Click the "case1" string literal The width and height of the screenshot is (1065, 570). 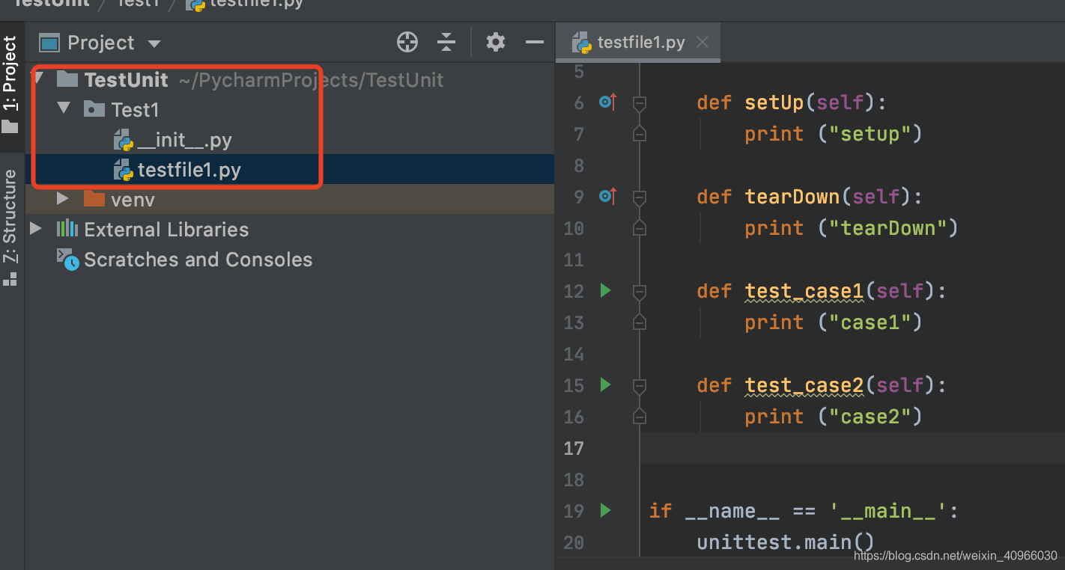869,322
